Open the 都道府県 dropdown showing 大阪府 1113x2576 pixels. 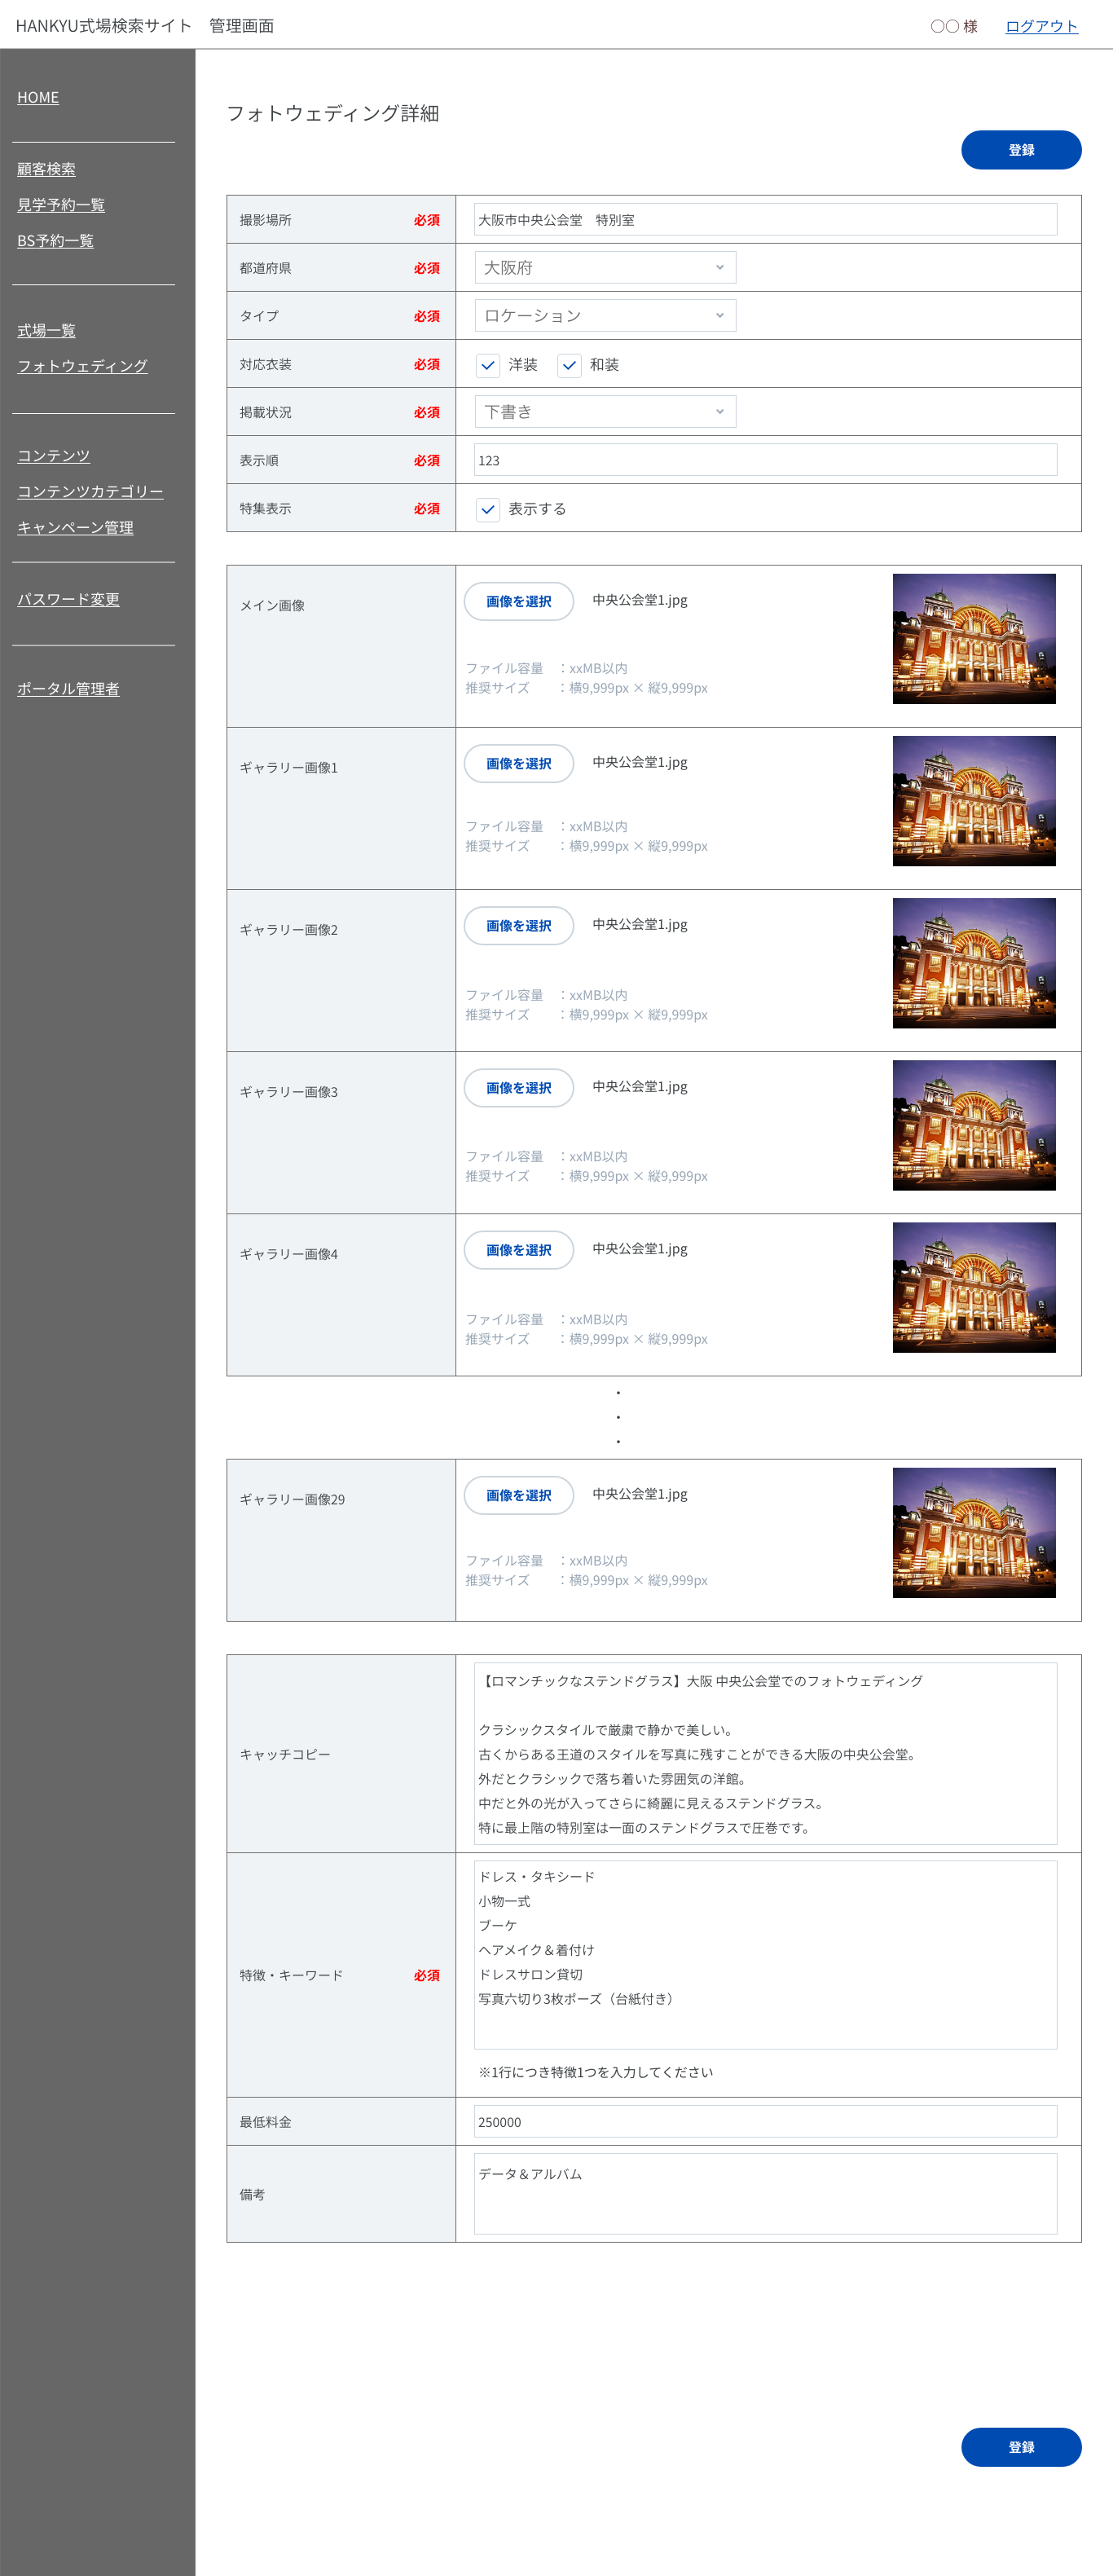click(x=604, y=268)
